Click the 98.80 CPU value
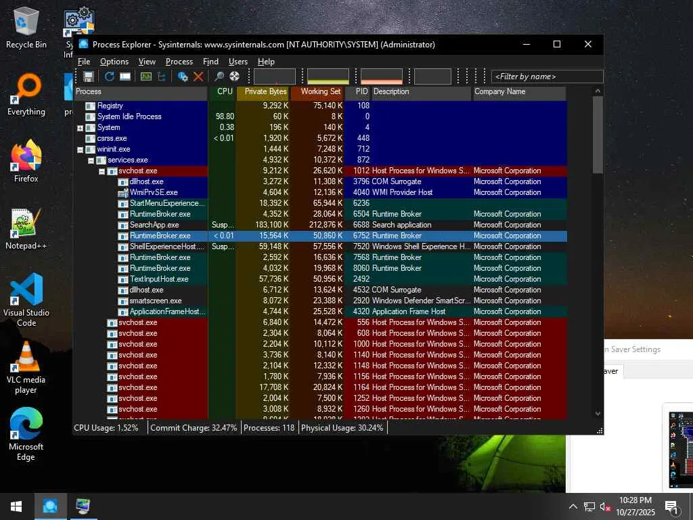The image size is (693, 520). (225, 116)
